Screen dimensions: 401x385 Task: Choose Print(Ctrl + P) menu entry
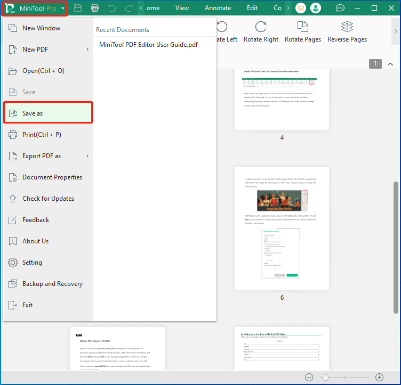(x=48, y=135)
